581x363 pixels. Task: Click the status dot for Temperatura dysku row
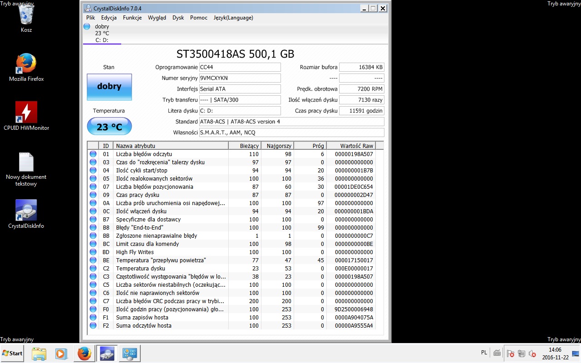click(x=93, y=269)
